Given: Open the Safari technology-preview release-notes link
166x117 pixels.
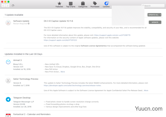Looking at the screenshot, I should pyautogui.click(x=73, y=85).
